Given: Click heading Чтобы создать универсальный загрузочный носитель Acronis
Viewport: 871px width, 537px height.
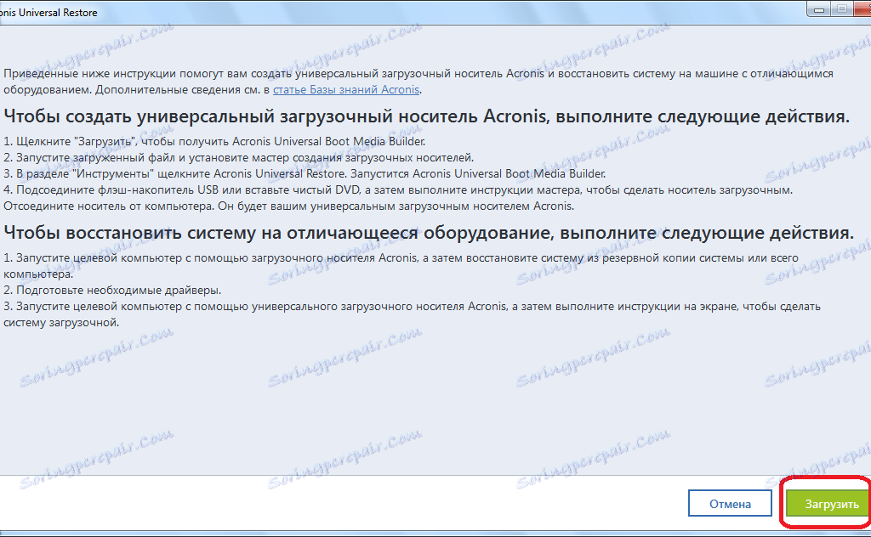Looking at the screenshot, I should click(x=427, y=116).
